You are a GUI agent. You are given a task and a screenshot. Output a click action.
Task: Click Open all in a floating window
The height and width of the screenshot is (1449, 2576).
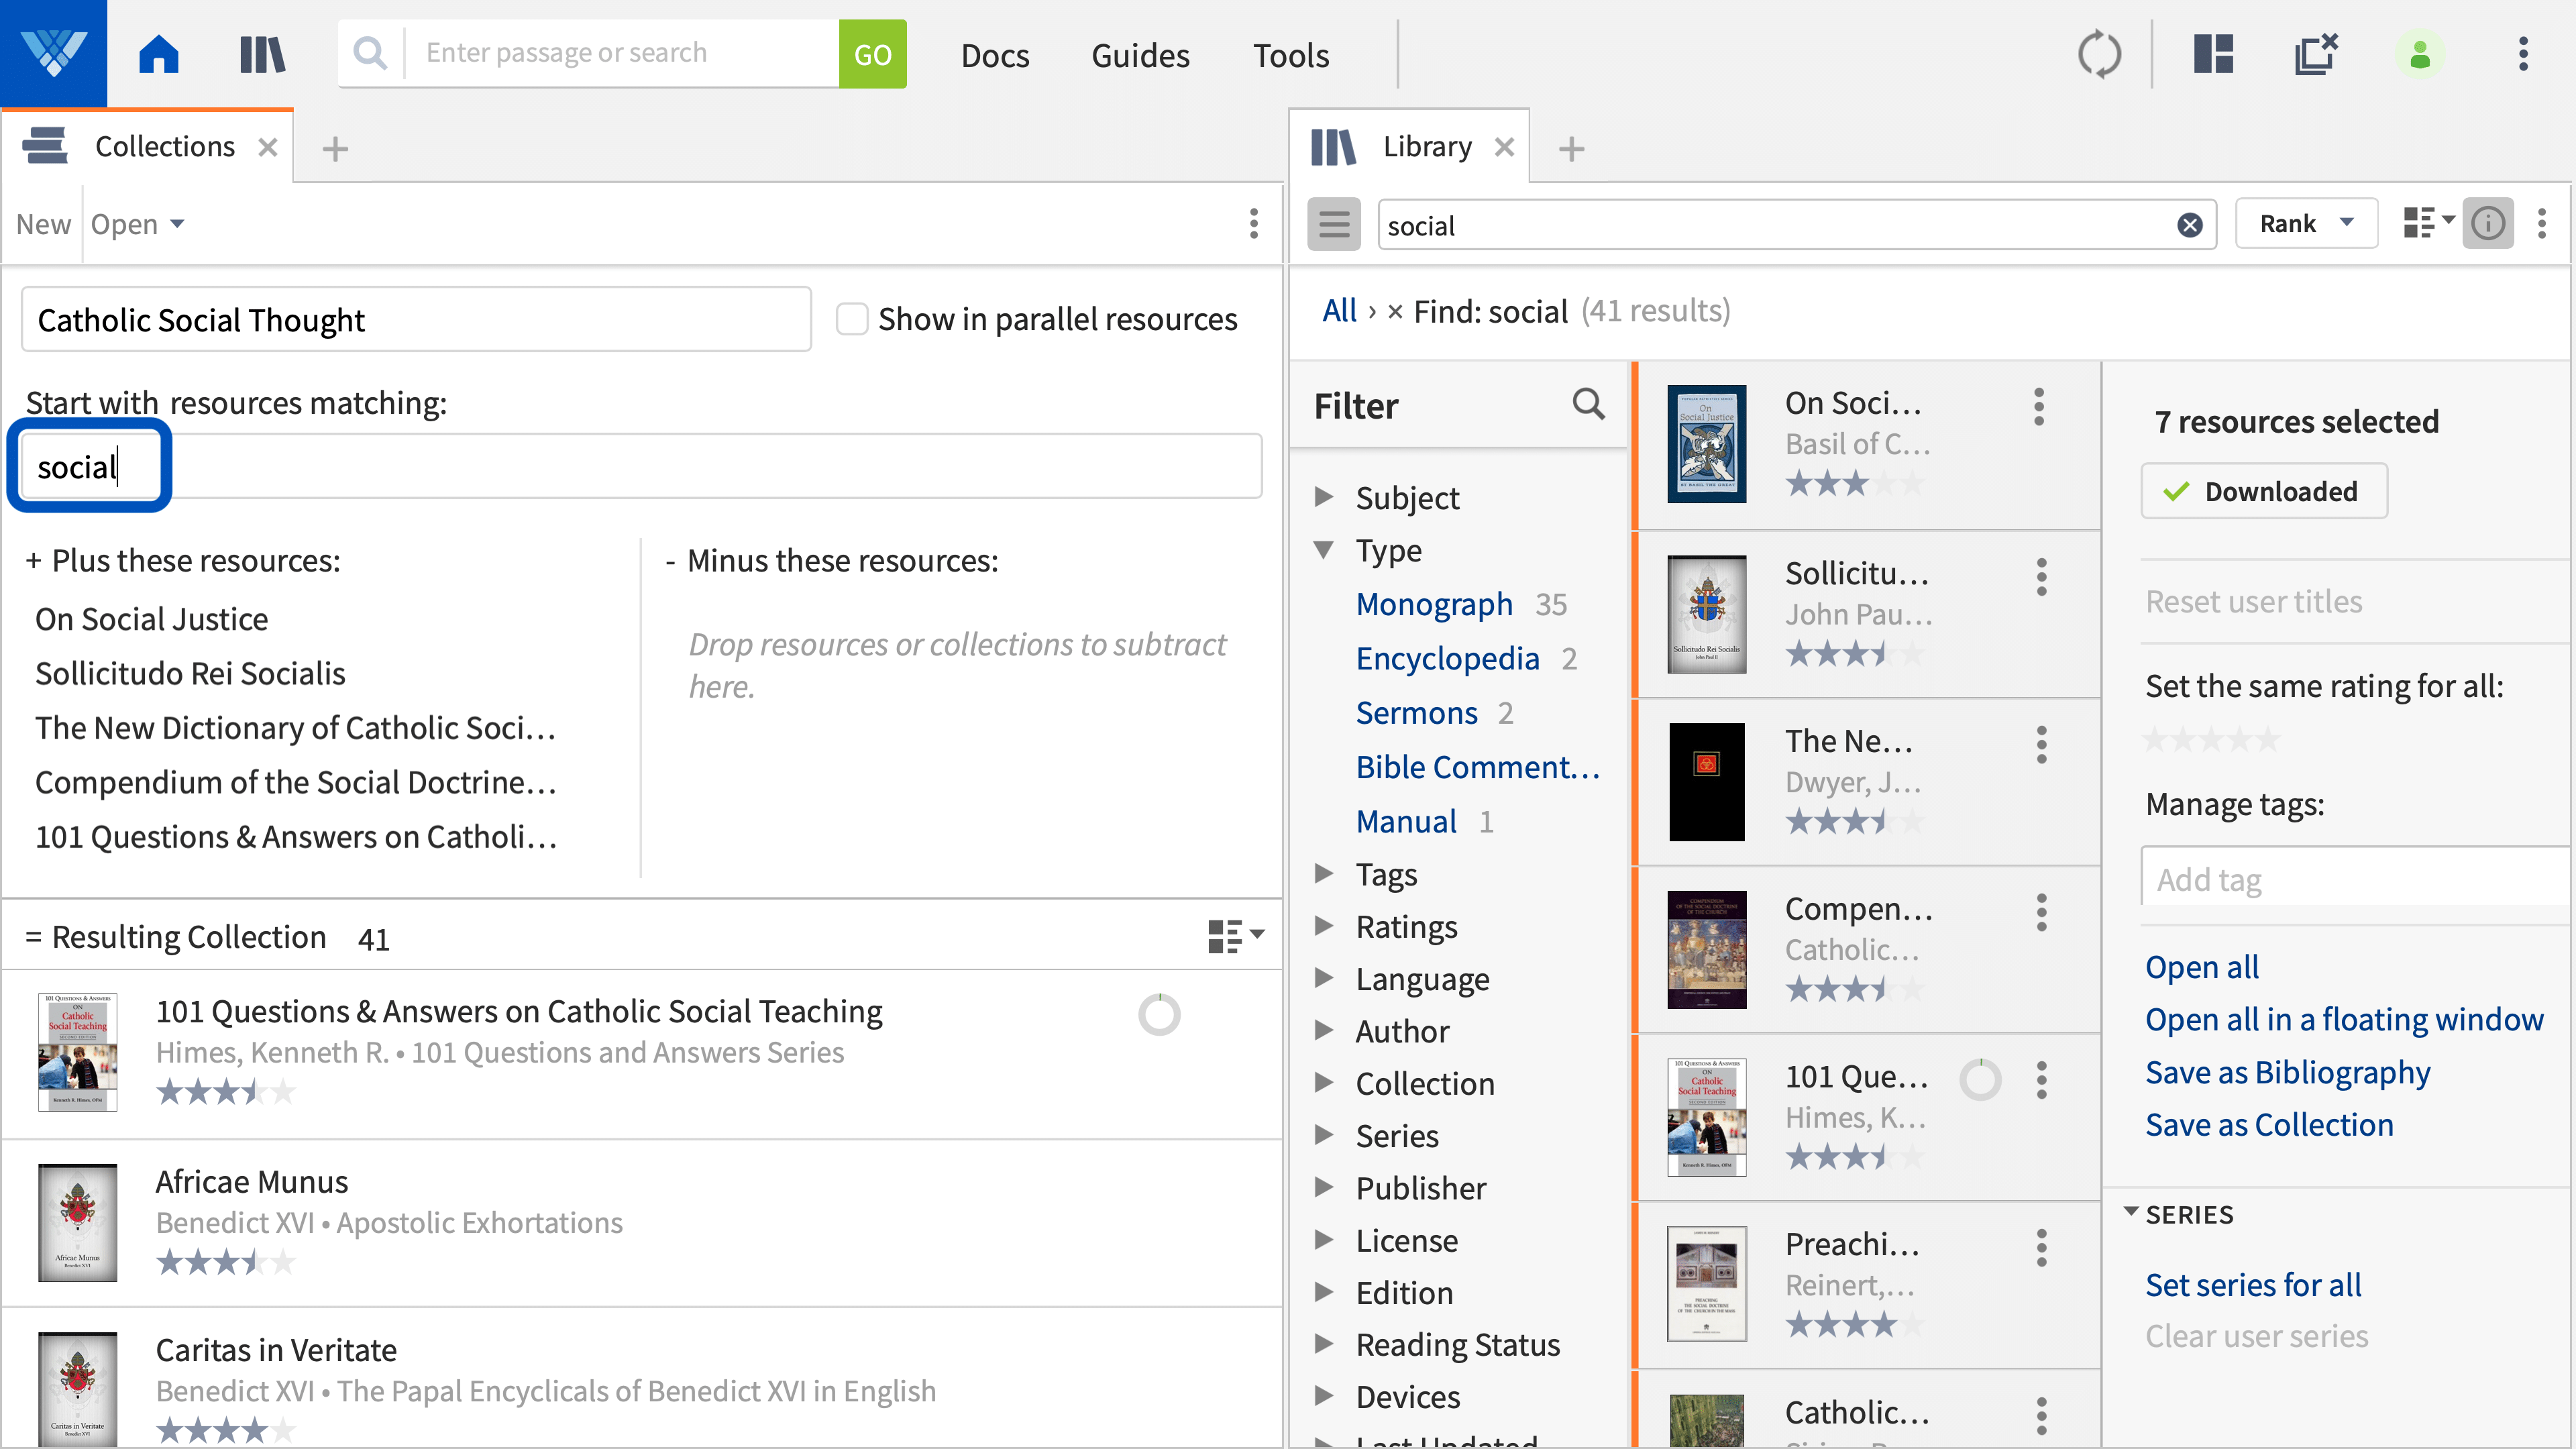[2344, 1018]
